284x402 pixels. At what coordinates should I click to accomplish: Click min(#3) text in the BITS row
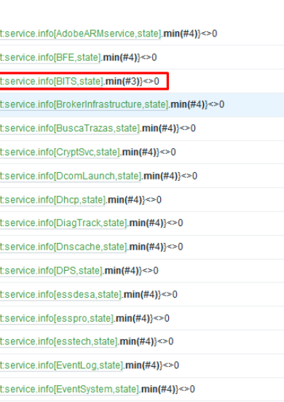click(122, 82)
